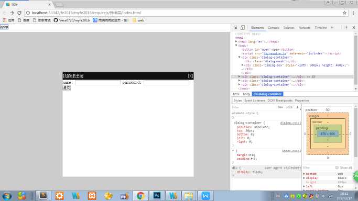Switch to the Timeline tab
Viewport: 358px width, 201px height.
click(x=321, y=28)
